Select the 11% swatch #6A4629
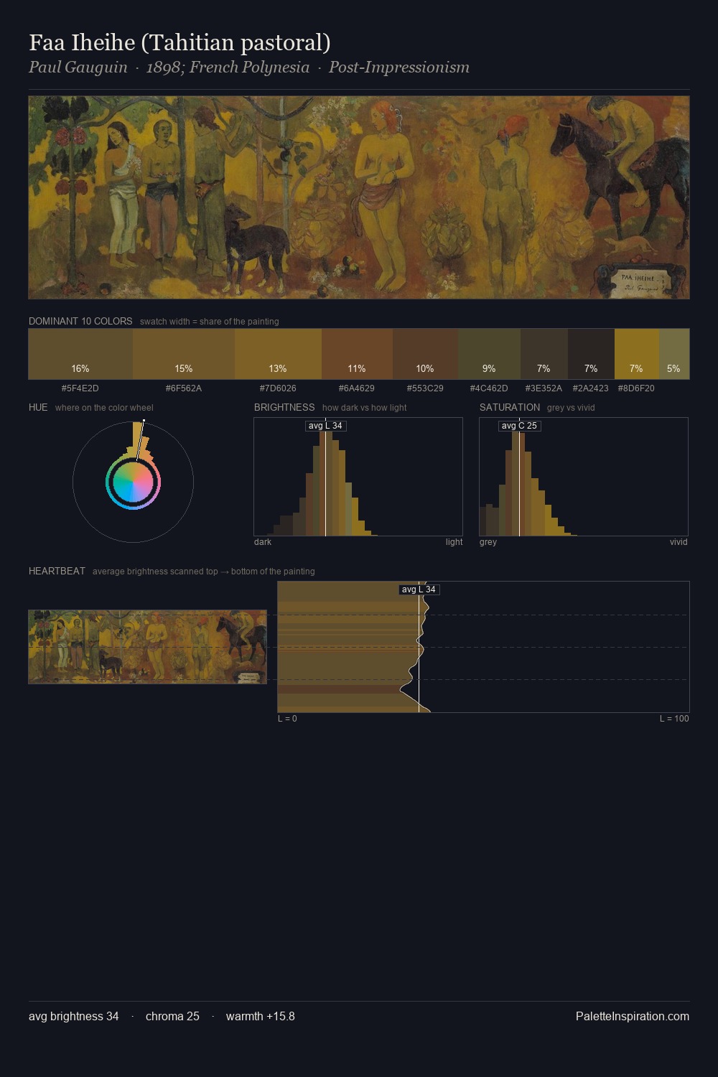Viewport: 718px width, 1077px height. click(x=357, y=354)
